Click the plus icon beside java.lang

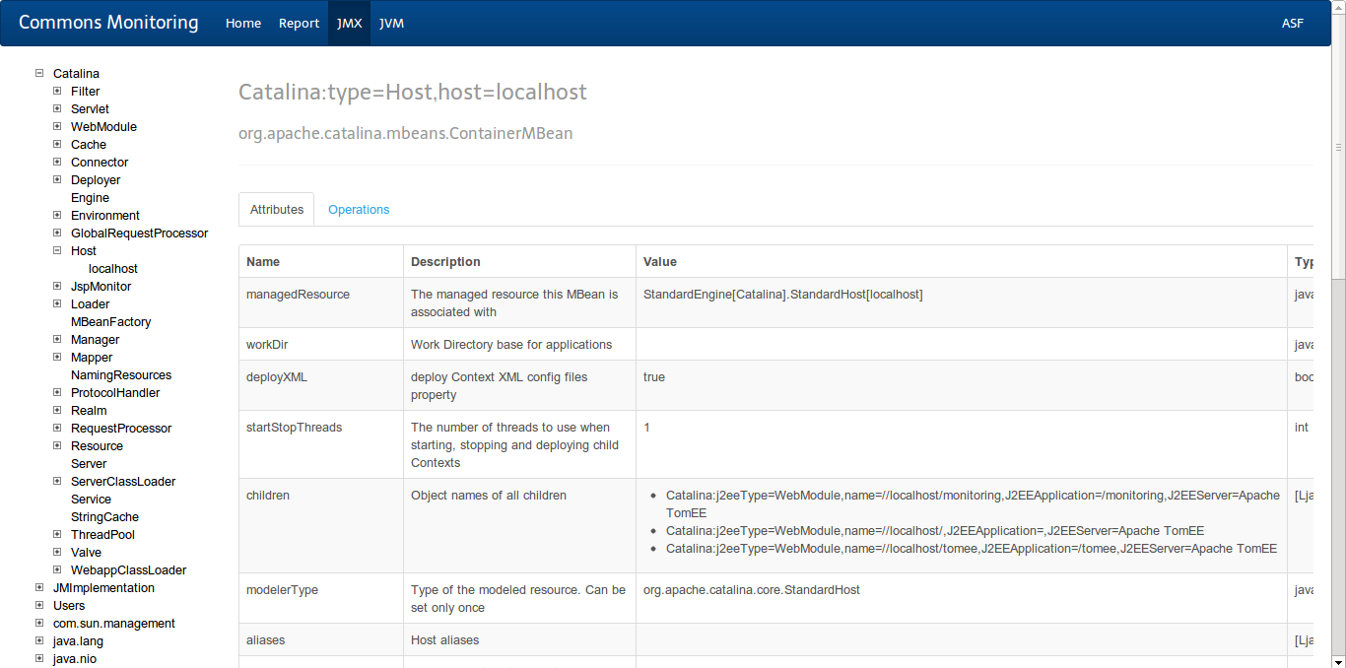click(39, 640)
